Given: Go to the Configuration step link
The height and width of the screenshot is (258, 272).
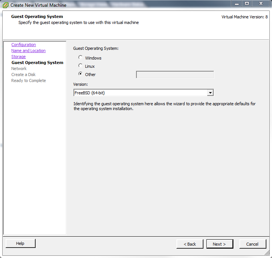Looking at the screenshot, I should click(x=24, y=45).
